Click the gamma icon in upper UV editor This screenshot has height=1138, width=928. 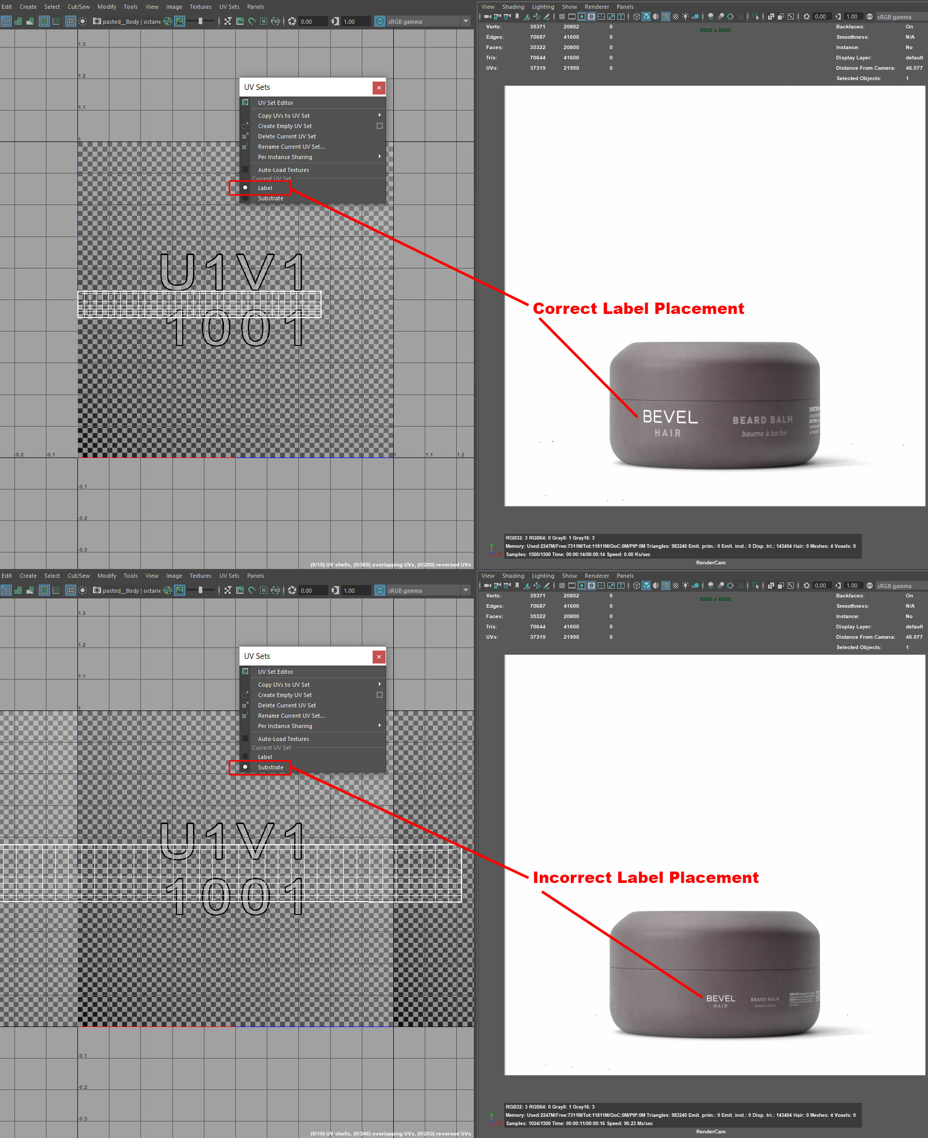click(x=334, y=21)
